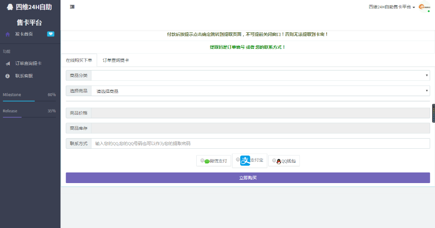The image size is (435, 228).
Task: Click the home icon beside 发卡首页
Action: [x=7, y=34]
